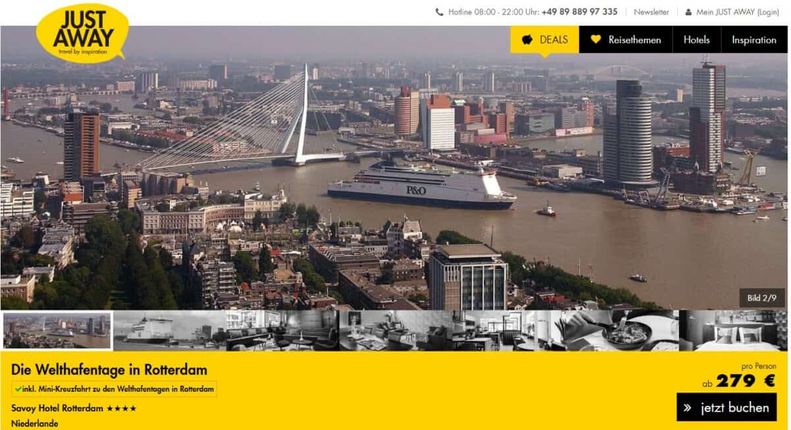Screen dimensions: 791x430
Task: Click the double-arrow icon on jetzt buchen
Action: [x=688, y=408]
